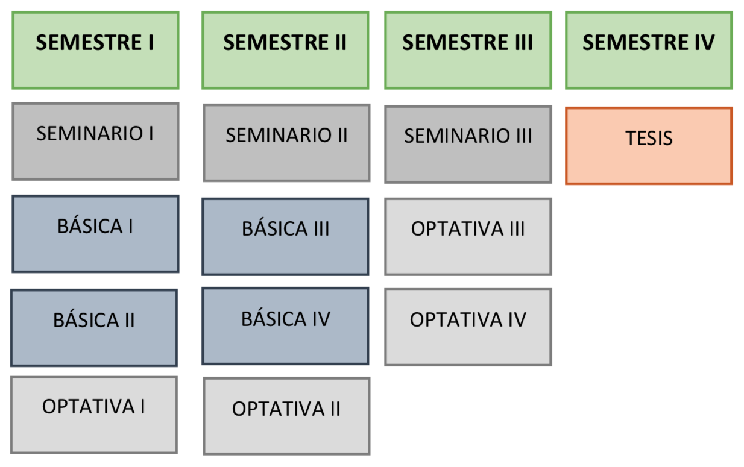Select the SEMESTRE II header box
The image size is (744, 467).
pyautogui.click(x=286, y=50)
